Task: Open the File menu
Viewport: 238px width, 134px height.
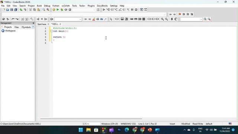Action: (3, 6)
